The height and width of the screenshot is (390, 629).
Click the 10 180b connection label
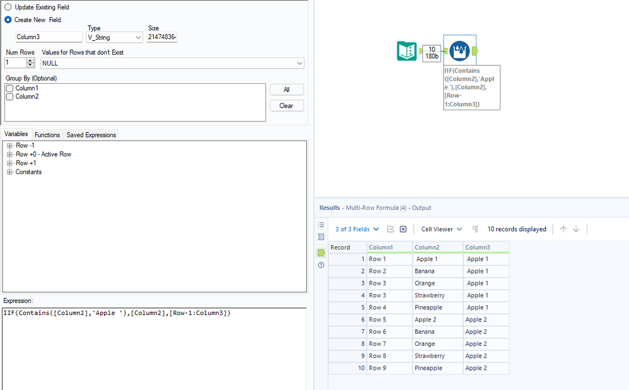coord(432,53)
